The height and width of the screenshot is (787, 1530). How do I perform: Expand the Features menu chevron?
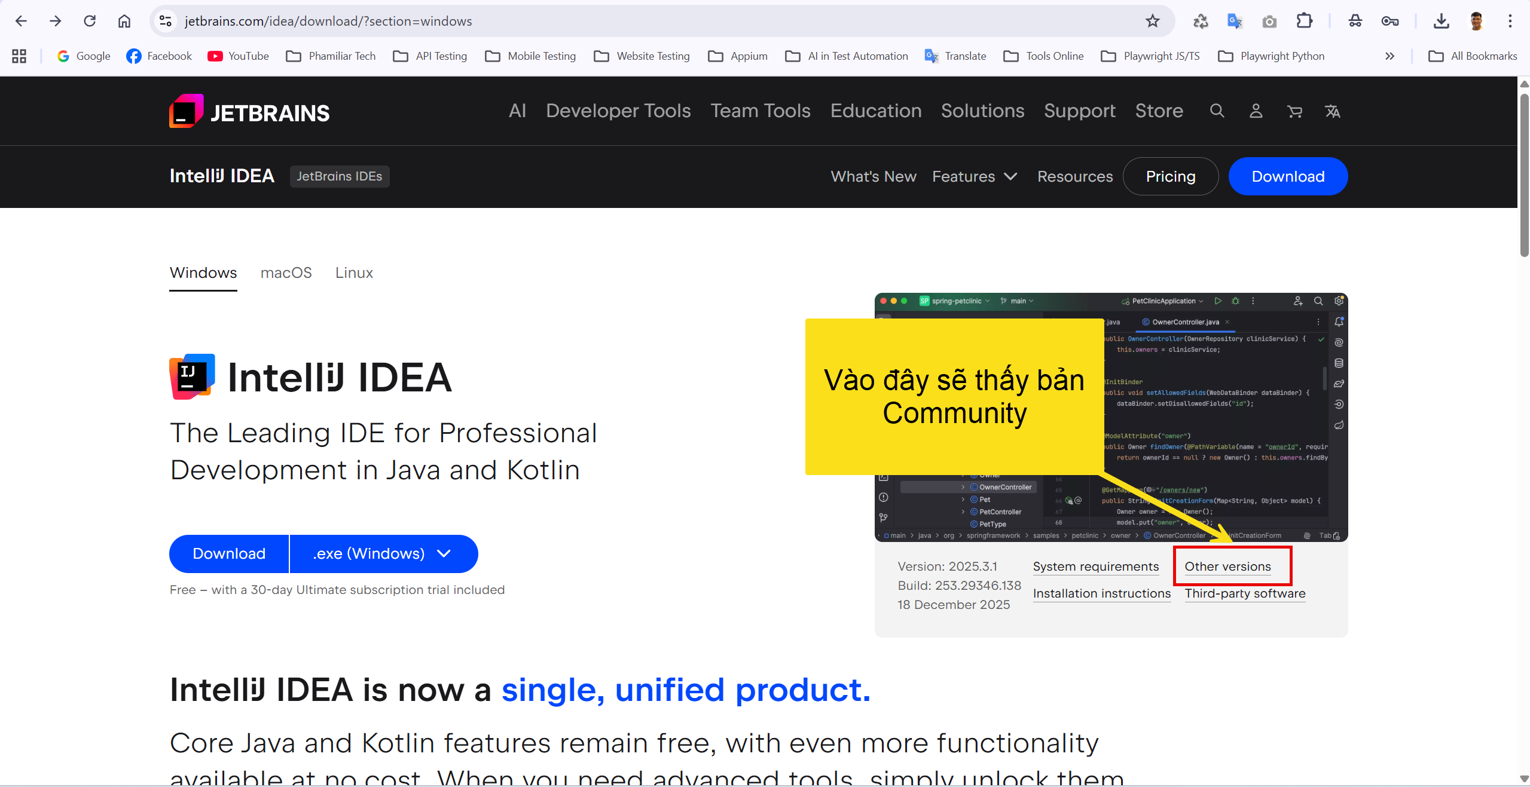tap(1010, 176)
